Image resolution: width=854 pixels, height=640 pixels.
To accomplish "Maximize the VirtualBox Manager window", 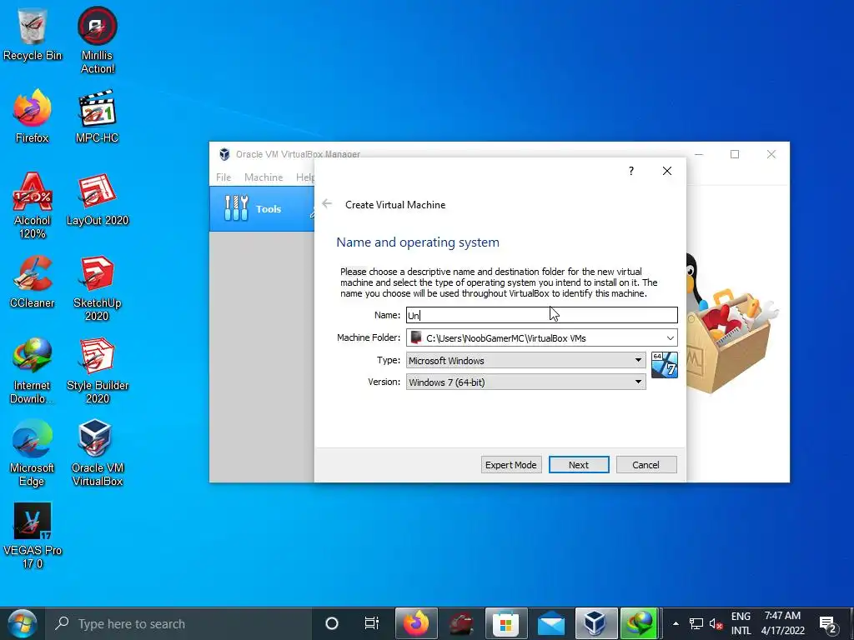I will coord(734,154).
